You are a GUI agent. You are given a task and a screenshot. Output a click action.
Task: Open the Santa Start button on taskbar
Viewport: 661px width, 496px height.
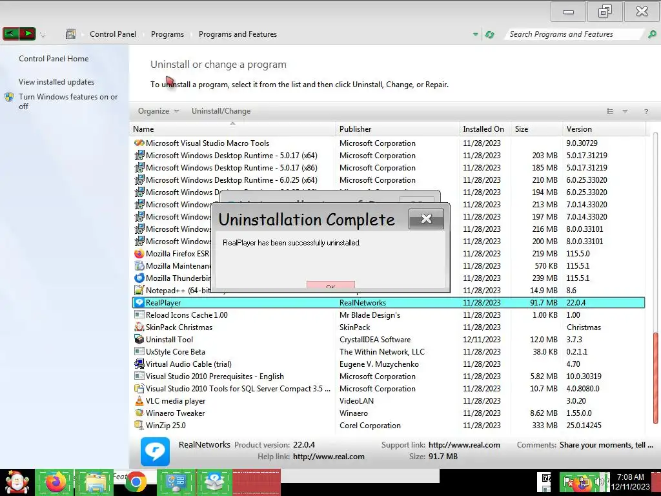[17, 482]
